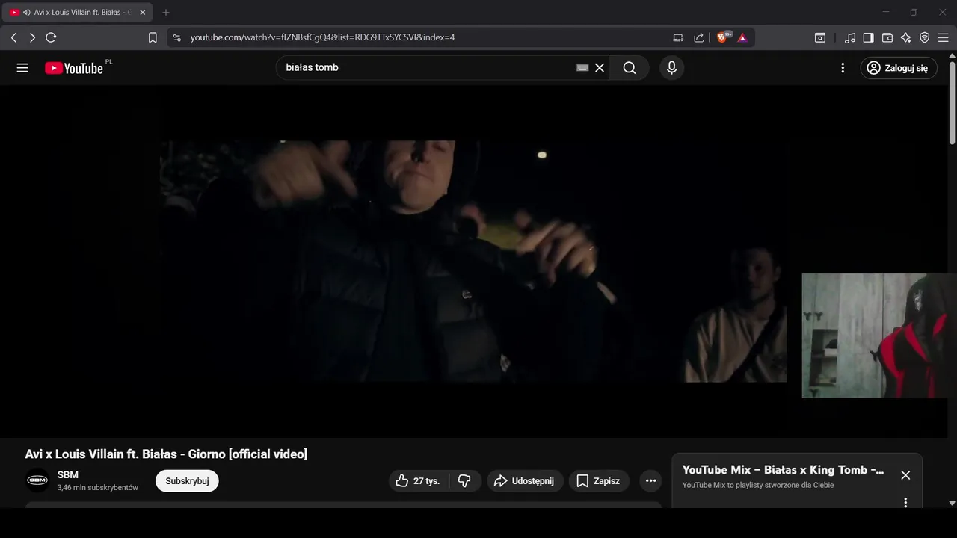Like the video with thumbs up

pos(418,481)
